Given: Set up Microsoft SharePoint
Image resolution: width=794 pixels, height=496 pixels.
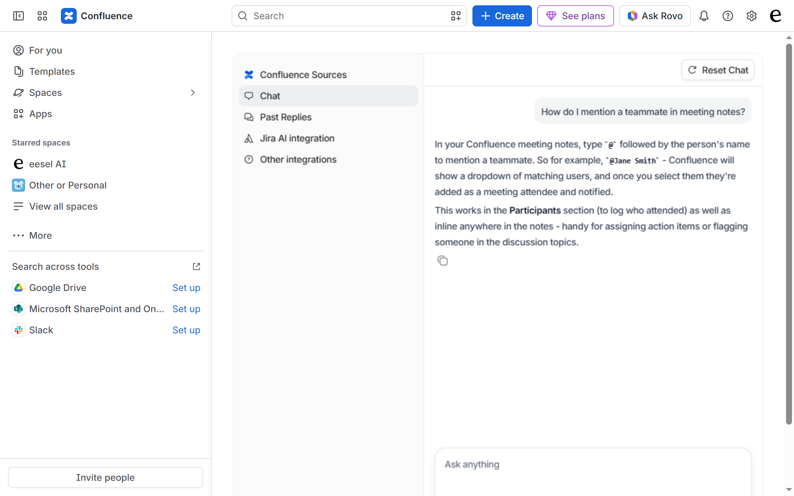Looking at the screenshot, I should (186, 309).
